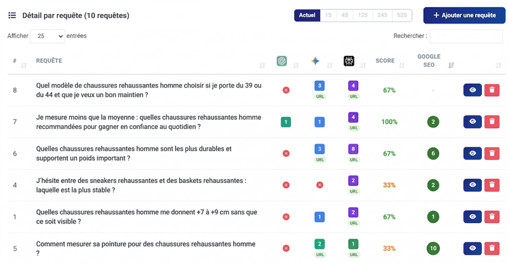Click the Gemini URL tag in row 8

(320, 97)
